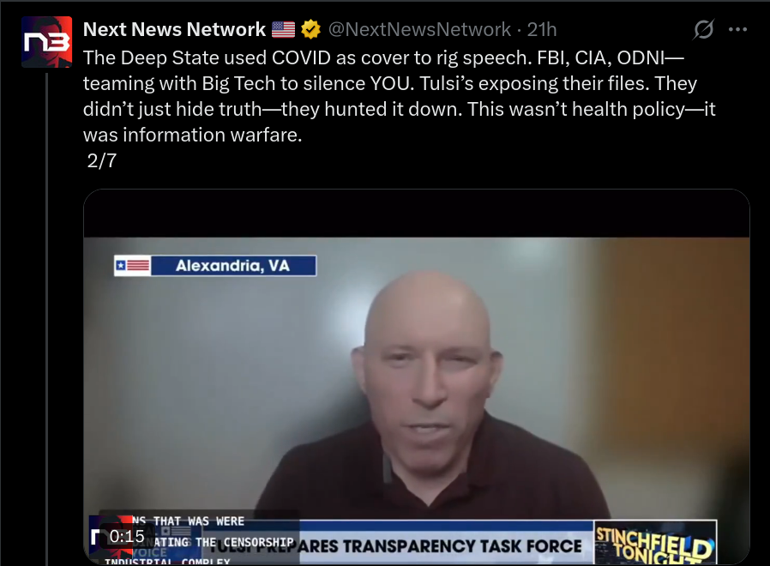Click the 2/7 thread counter text
770x566 pixels.
tap(102, 160)
